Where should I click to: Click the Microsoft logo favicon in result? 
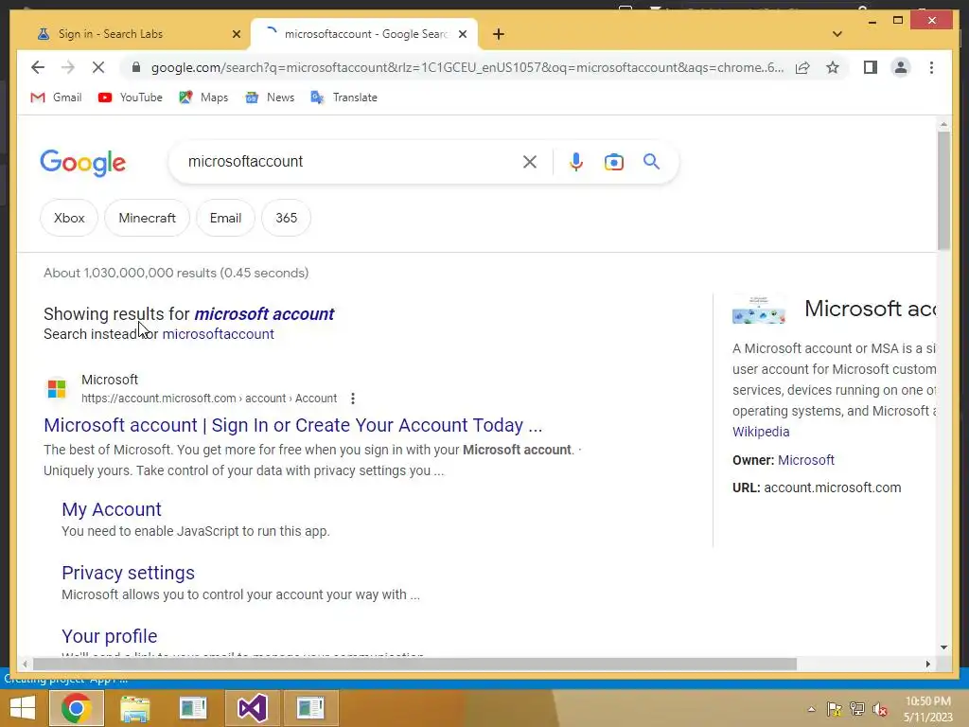[x=57, y=389]
